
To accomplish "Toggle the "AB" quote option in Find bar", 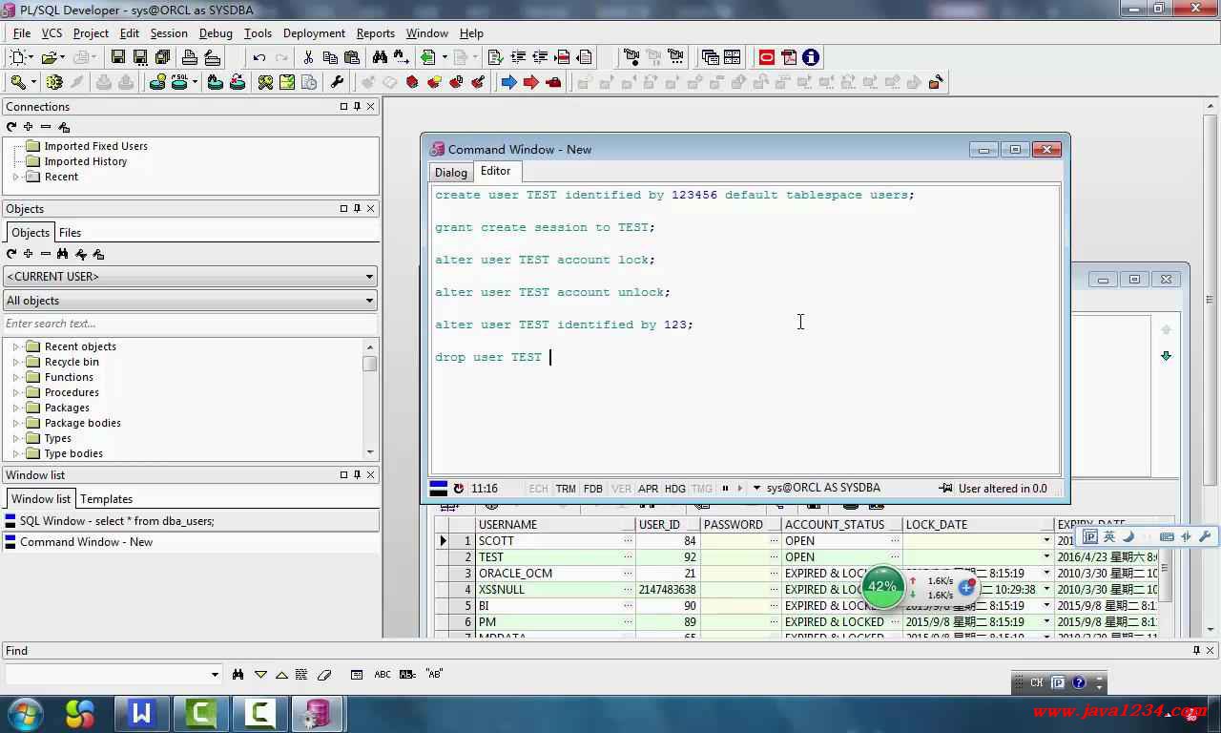I will 434,675.
